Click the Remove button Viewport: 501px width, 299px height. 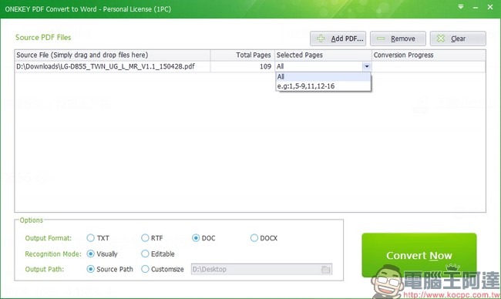[398, 39]
